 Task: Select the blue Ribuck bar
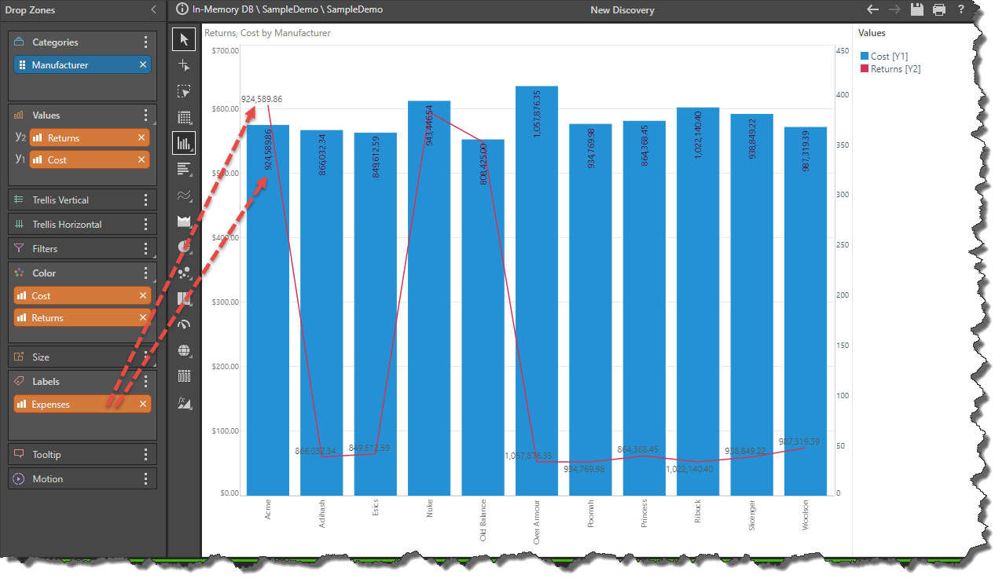point(698,302)
